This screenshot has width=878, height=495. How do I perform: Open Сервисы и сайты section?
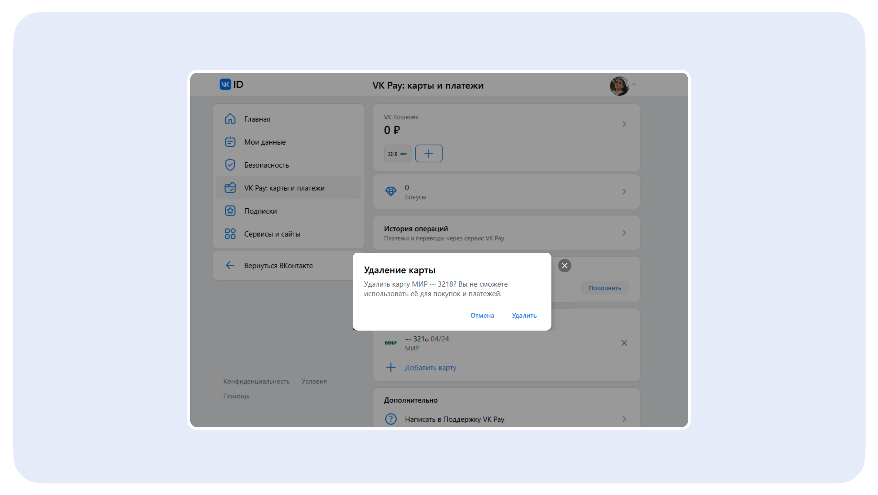288,234
